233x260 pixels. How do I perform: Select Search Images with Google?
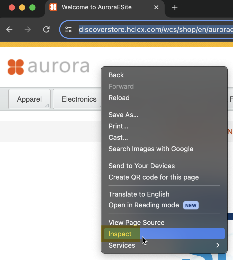tap(151, 149)
